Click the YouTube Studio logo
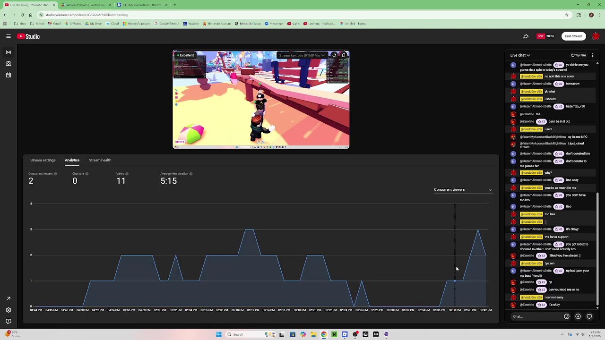The image size is (605, 340). (x=28, y=36)
